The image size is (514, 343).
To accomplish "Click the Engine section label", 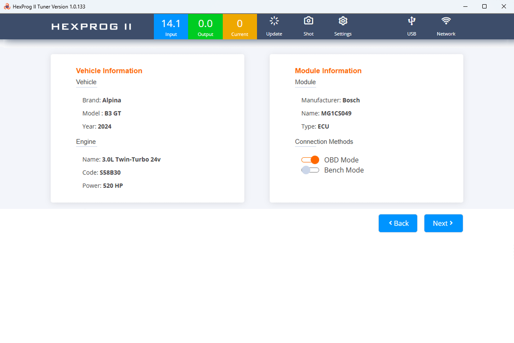I will [x=86, y=141].
